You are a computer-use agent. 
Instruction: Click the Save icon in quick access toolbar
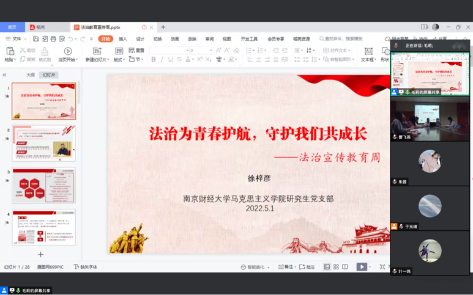[x=36, y=39]
